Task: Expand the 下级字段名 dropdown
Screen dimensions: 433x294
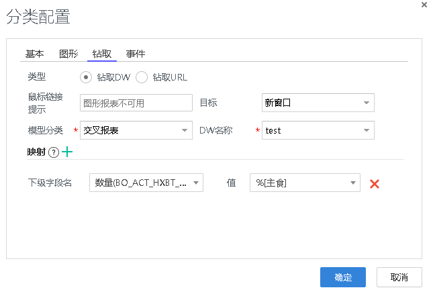Action: [146, 183]
